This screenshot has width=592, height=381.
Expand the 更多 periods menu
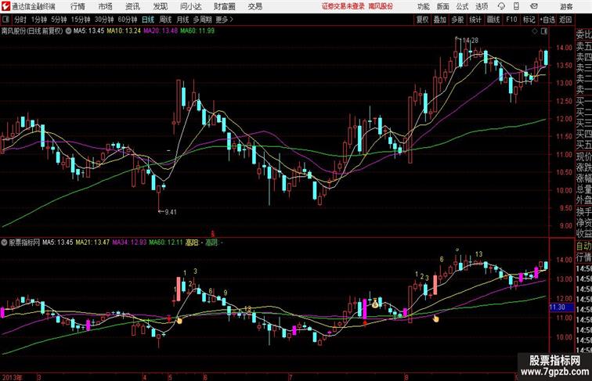click(x=225, y=20)
